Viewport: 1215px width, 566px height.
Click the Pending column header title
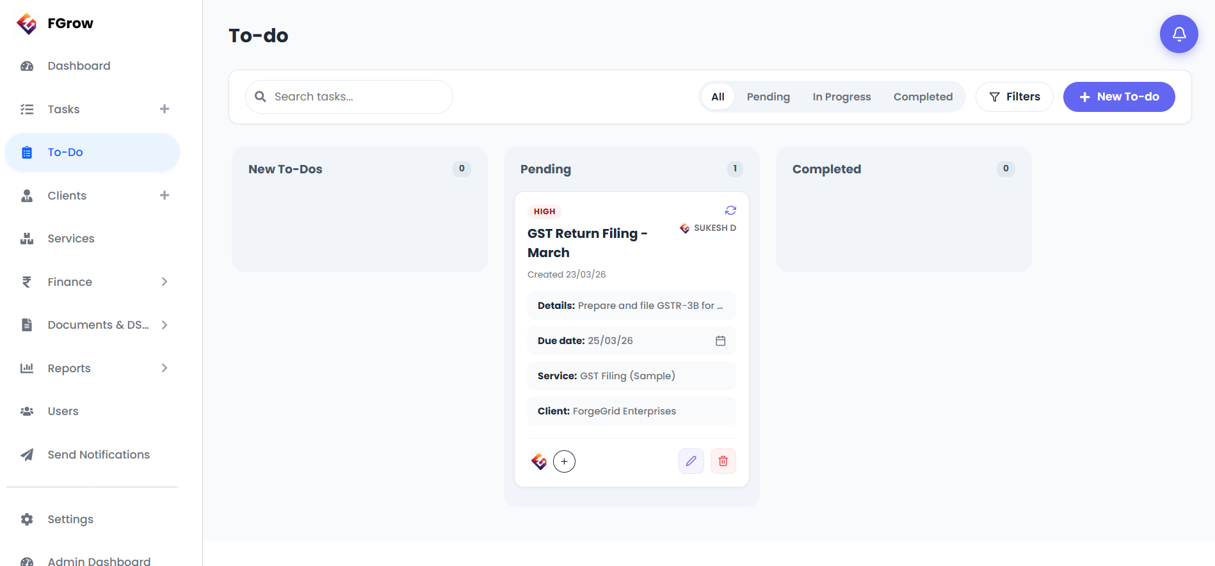pyautogui.click(x=545, y=169)
